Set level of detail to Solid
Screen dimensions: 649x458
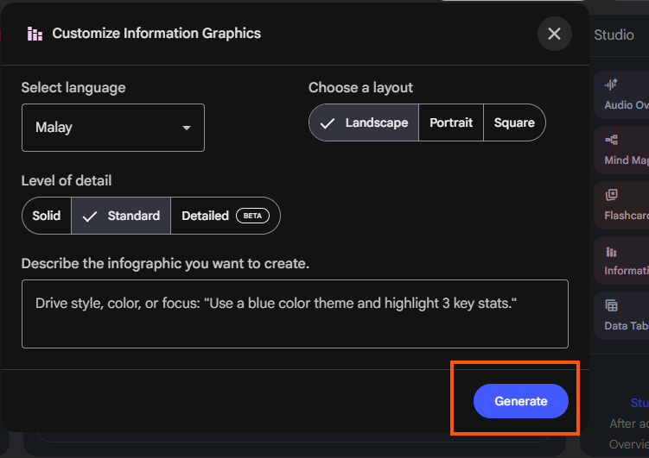(47, 216)
